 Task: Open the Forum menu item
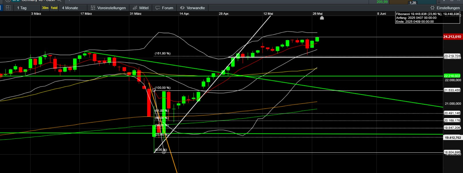coord(164,8)
